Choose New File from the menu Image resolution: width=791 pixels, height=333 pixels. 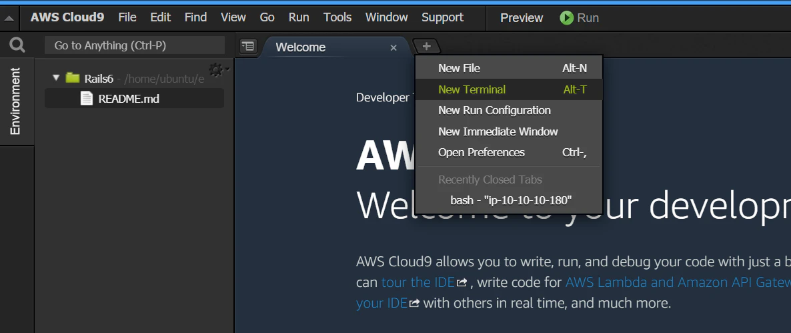(508, 68)
